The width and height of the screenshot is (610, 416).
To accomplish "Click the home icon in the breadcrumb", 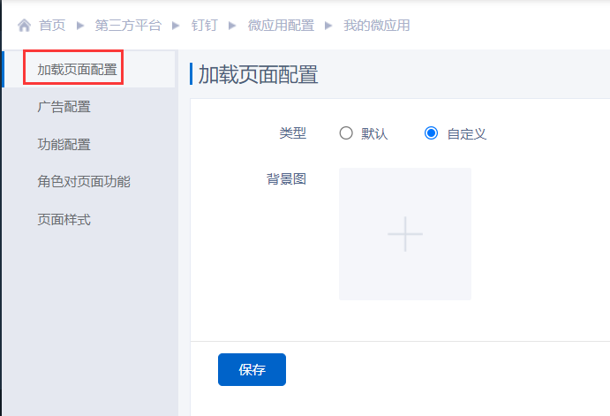I will point(24,26).
